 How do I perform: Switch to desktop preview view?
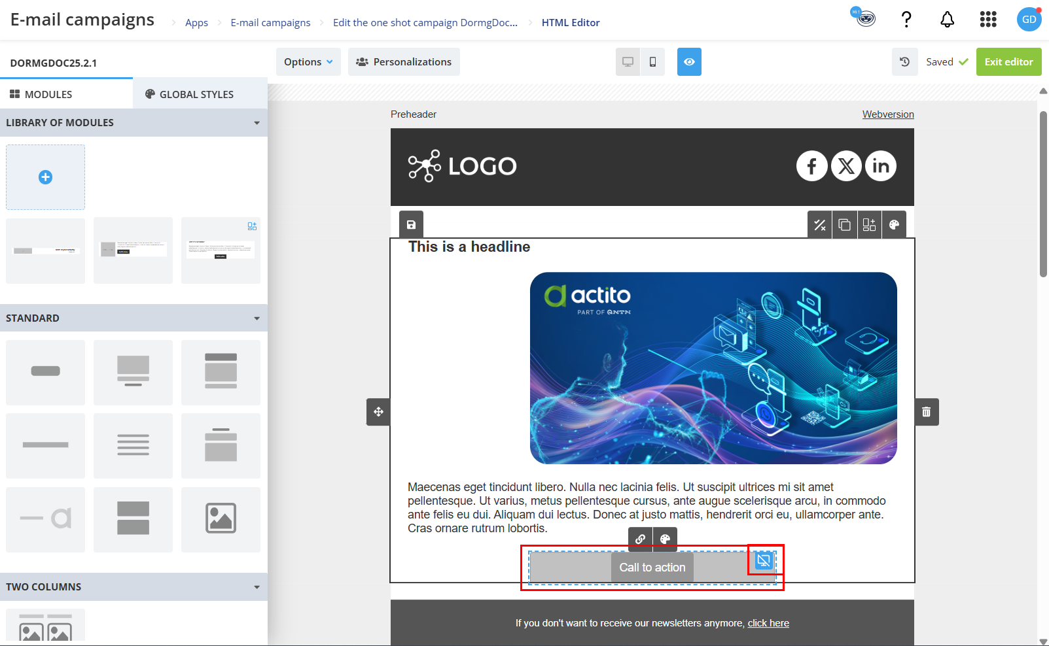[628, 62]
